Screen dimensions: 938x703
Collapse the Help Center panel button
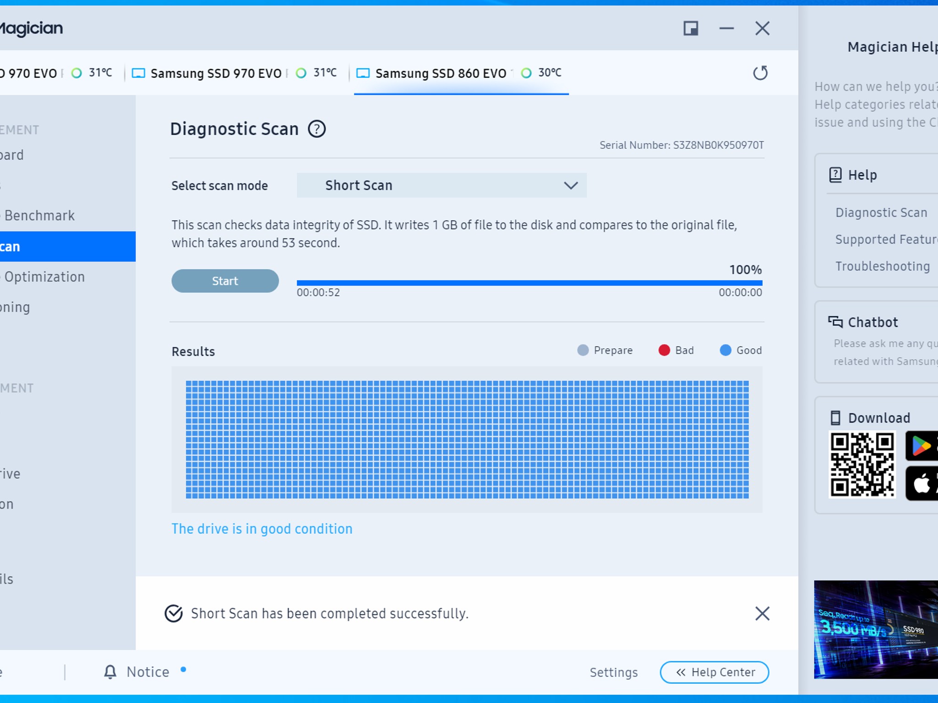pos(714,672)
